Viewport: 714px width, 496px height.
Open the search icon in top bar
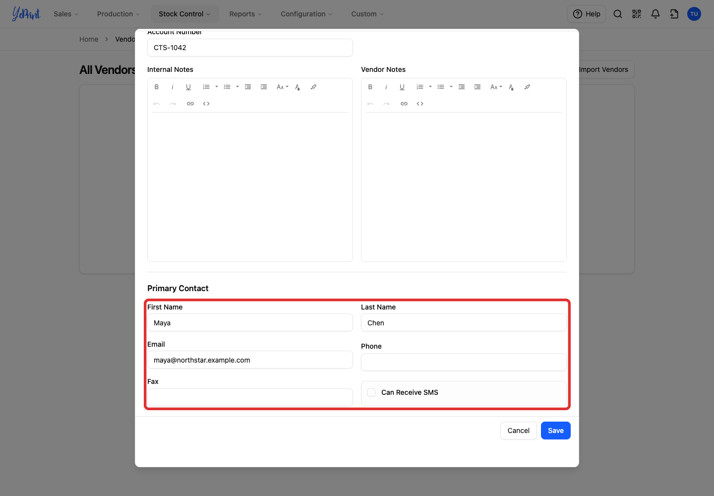click(618, 14)
